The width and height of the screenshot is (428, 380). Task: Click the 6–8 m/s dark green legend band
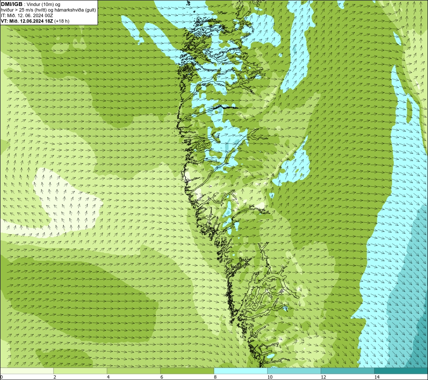pyautogui.click(x=187, y=371)
